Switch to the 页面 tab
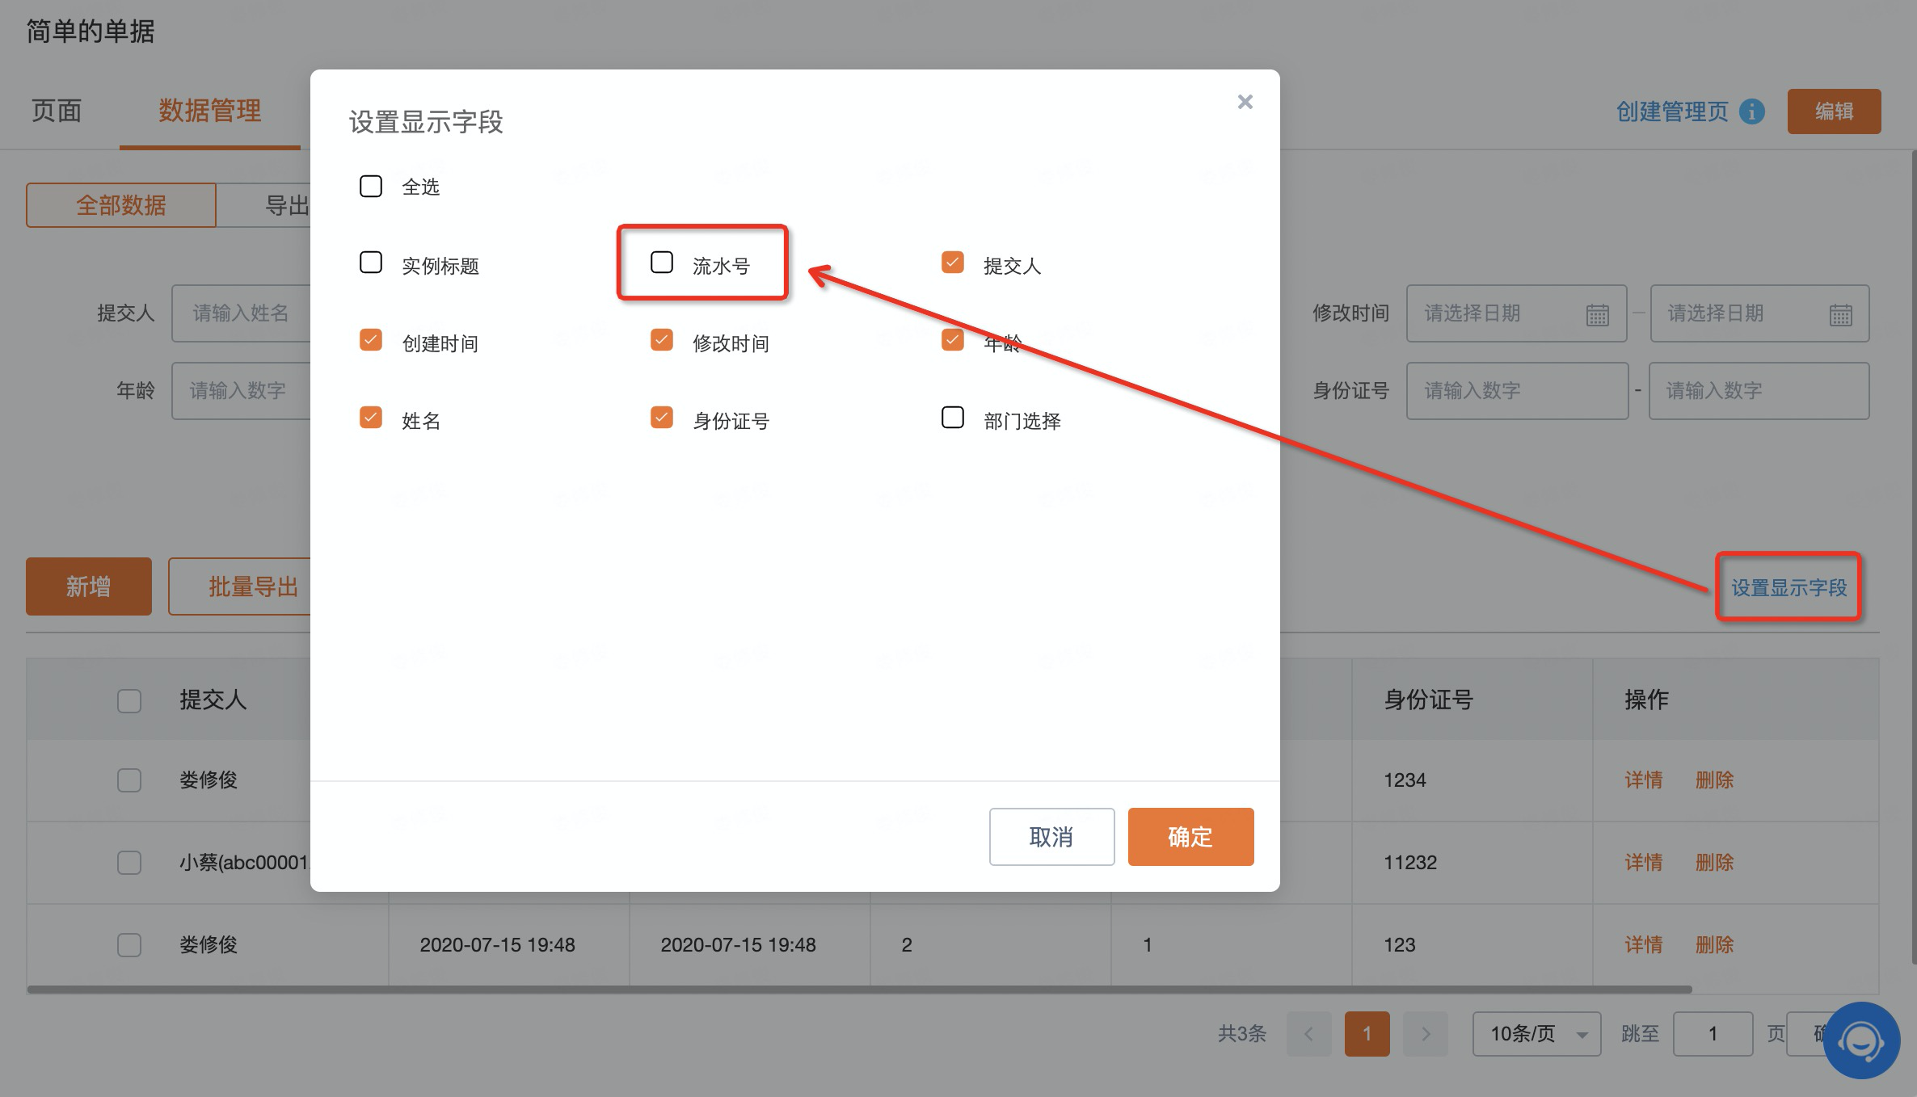The width and height of the screenshot is (1917, 1097). coord(57,111)
